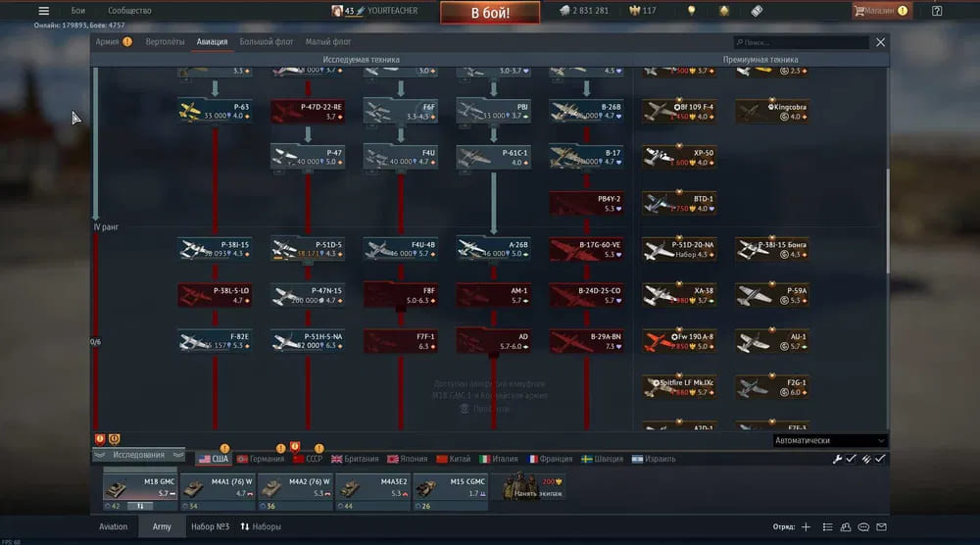Open the Автоматически dropdown
The width and height of the screenshot is (980, 545).
tap(829, 441)
